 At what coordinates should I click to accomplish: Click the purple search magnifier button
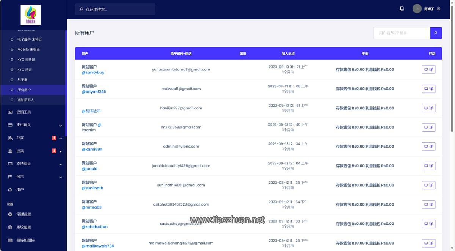tap(436, 33)
